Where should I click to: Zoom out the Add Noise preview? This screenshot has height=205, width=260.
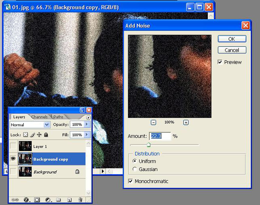153,122
